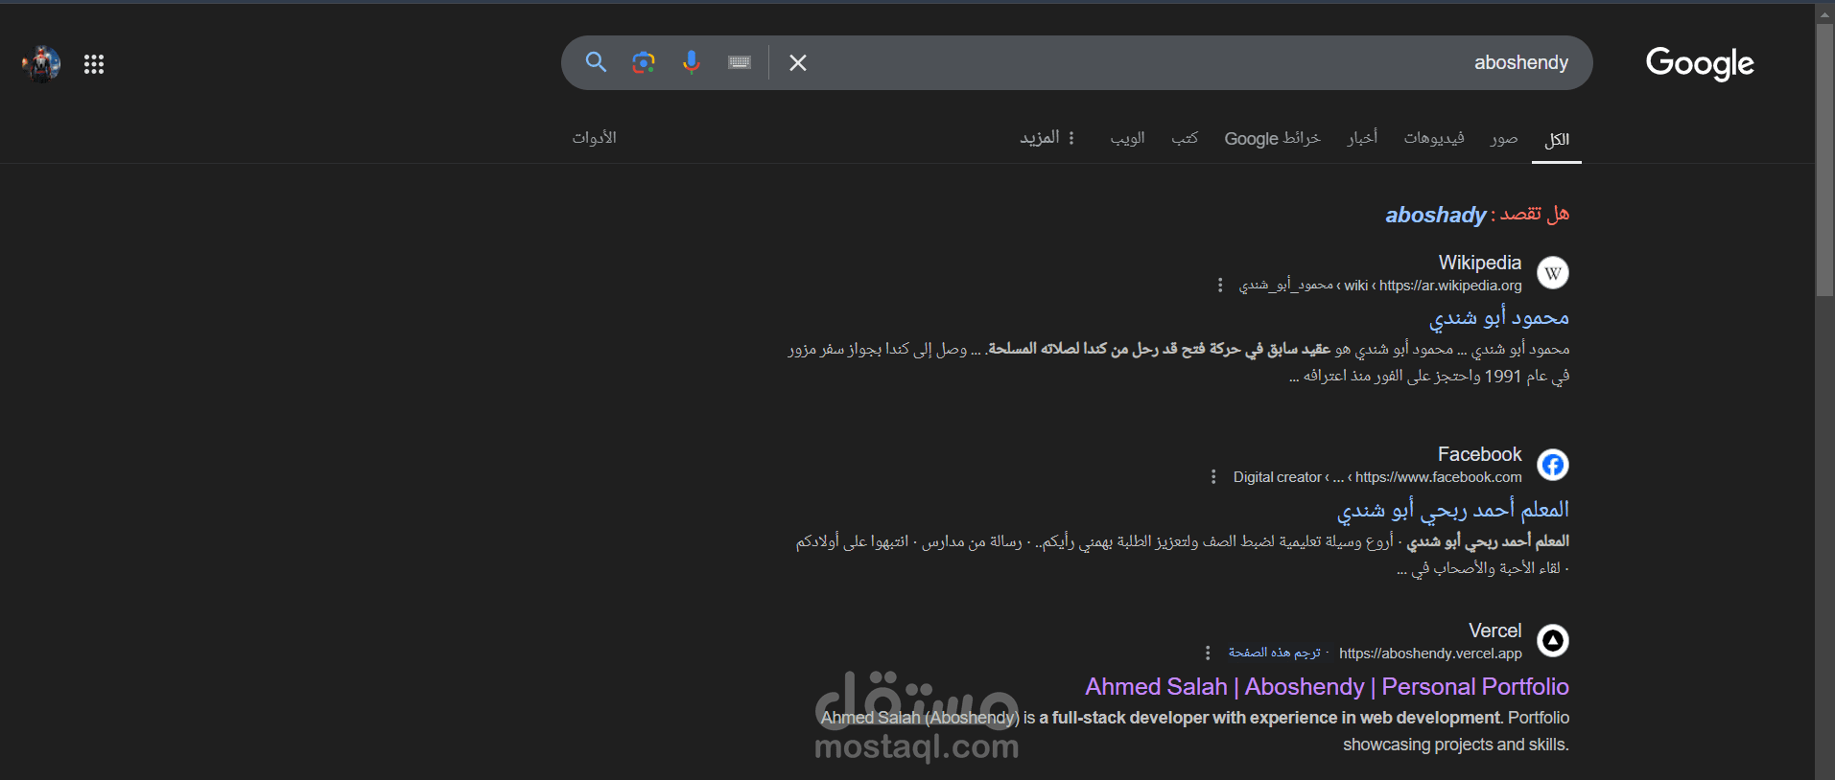The image size is (1835, 780).
Task: Click the search magnifier icon
Action: (596, 62)
